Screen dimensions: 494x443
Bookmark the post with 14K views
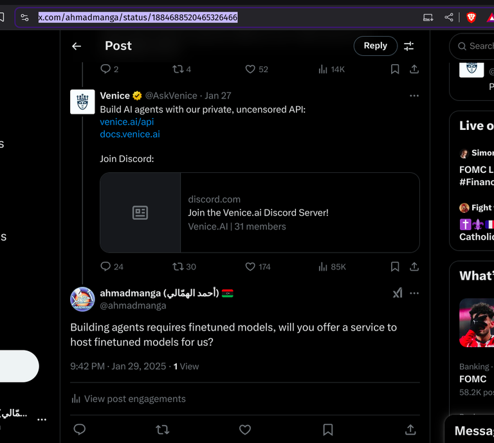coord(395,69)
